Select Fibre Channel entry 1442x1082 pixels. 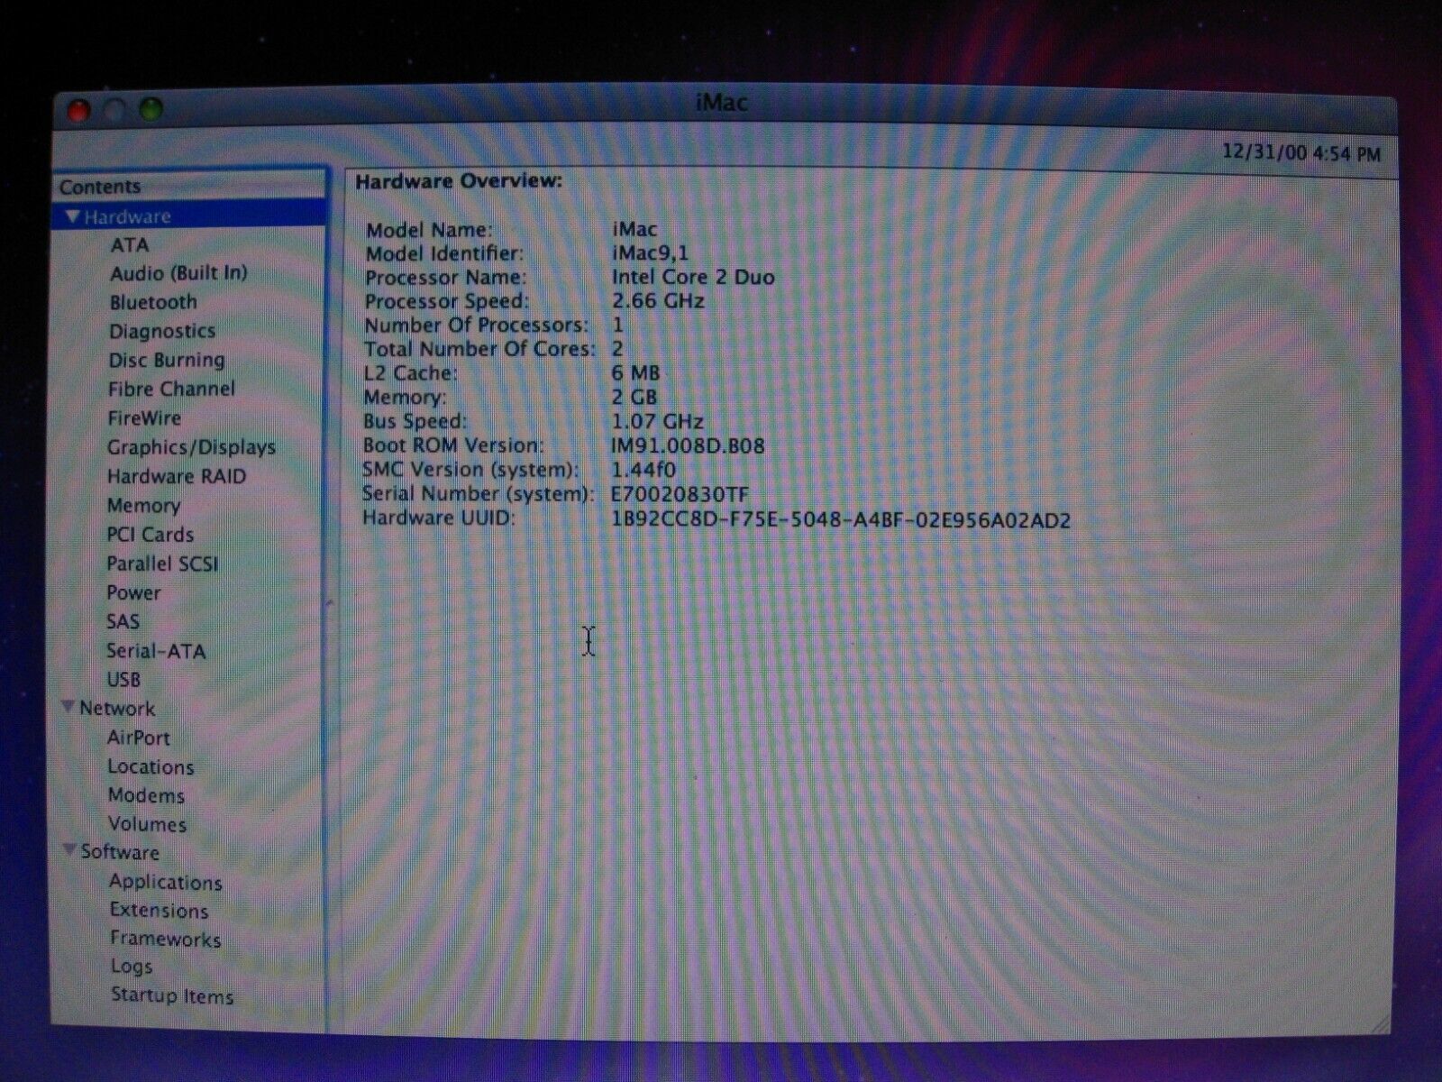pyautogui.click(x=171, y=389)
